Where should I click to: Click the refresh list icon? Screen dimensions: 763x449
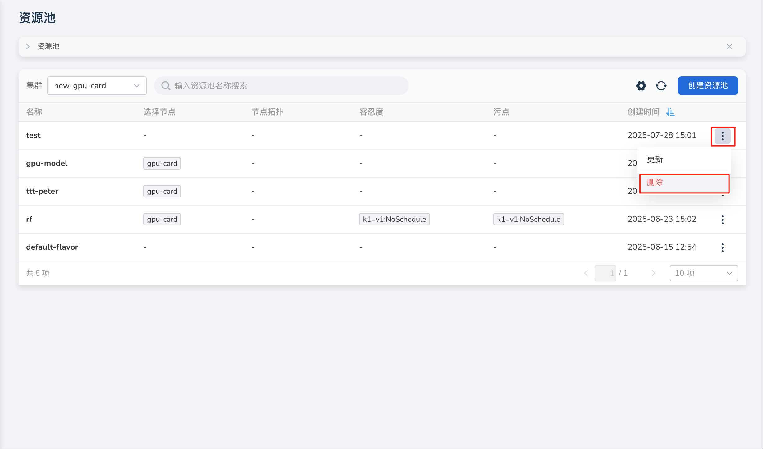click(661, 86)
